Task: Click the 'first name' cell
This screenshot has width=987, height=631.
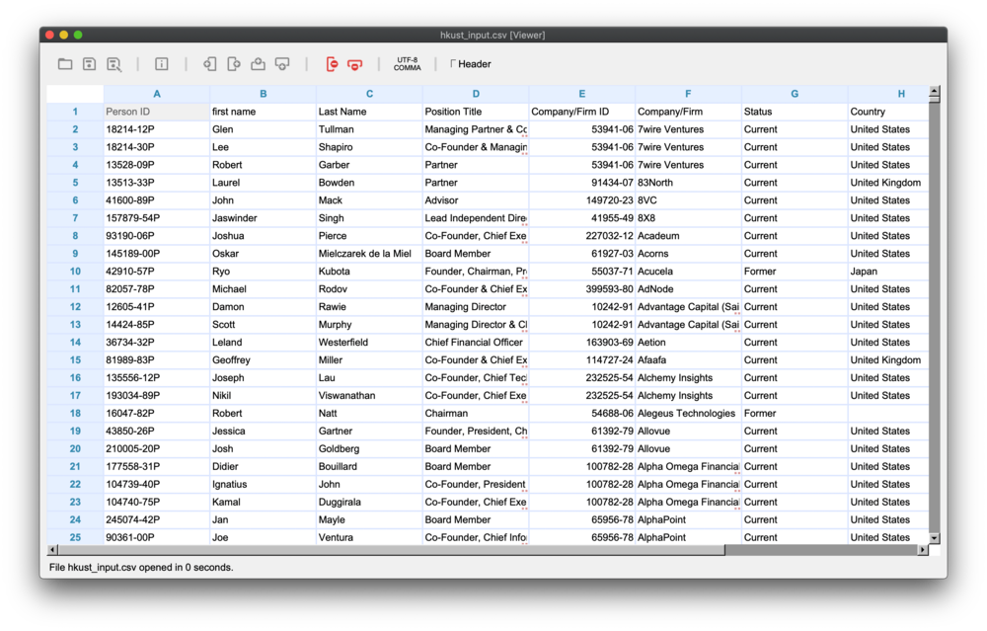Action: click(x=264, y=112)
